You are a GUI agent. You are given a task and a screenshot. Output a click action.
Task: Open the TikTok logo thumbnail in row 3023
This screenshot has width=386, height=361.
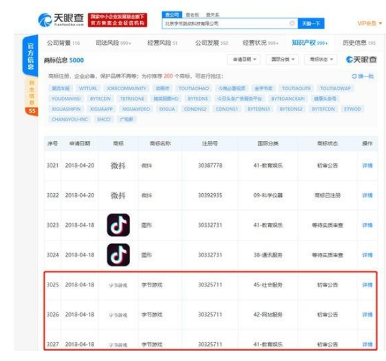(118, 225)
